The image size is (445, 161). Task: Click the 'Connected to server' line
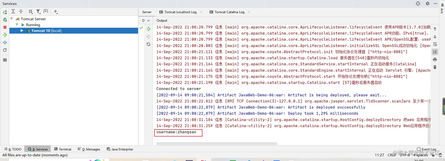(x=179, y=89)
